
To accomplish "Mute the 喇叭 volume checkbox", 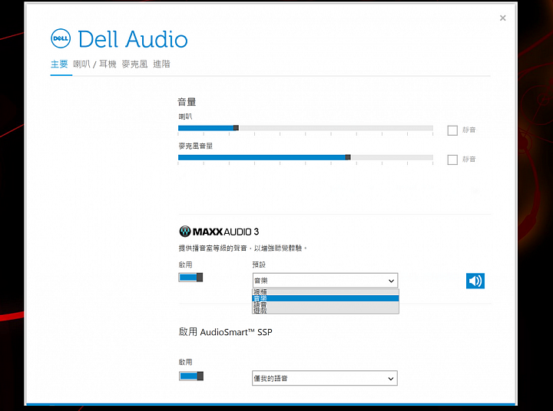I will point(452,130).
